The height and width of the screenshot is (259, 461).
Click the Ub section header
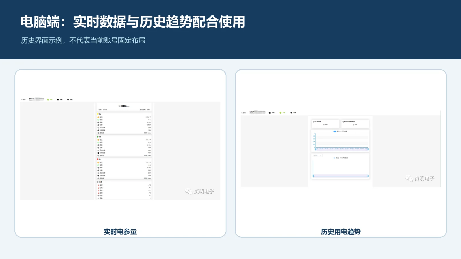click(99, 137)
